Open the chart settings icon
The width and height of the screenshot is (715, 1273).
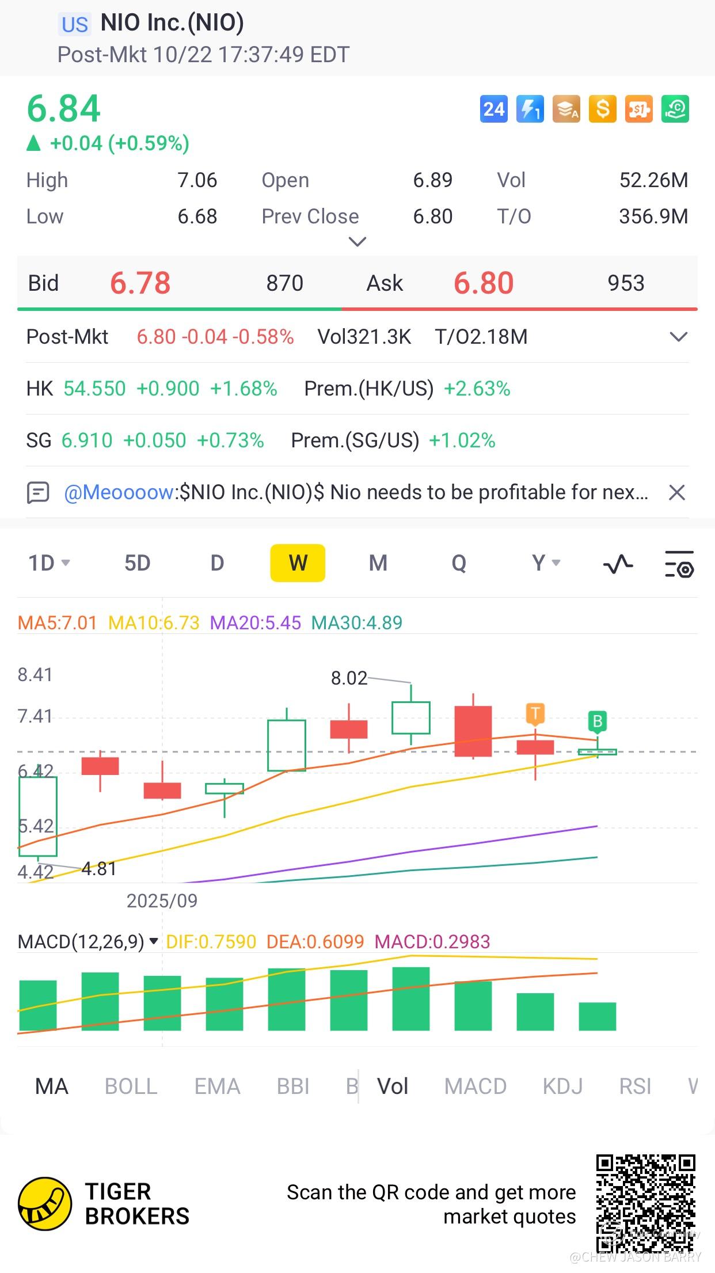click(679, 563)
